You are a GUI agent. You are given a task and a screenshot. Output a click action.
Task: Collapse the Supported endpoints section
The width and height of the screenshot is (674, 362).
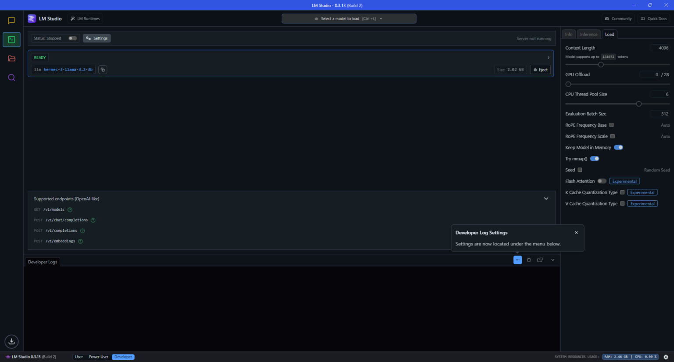[546, 199]
